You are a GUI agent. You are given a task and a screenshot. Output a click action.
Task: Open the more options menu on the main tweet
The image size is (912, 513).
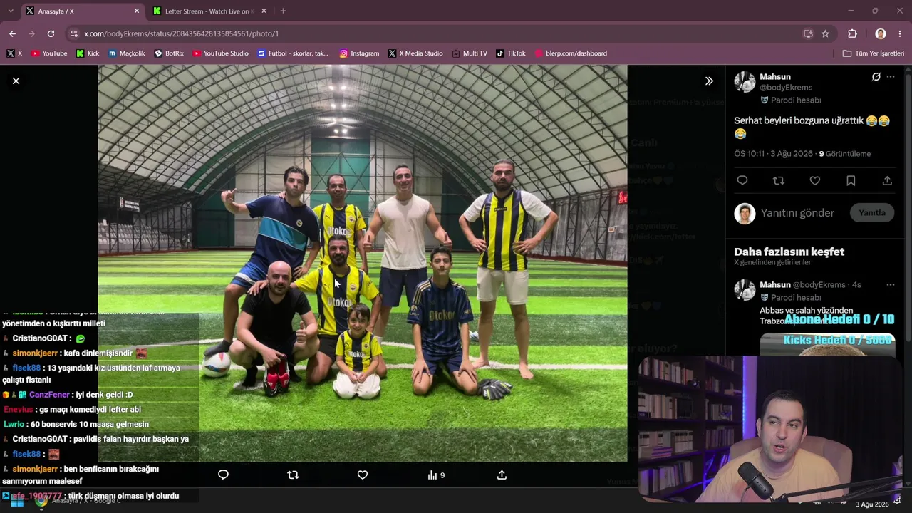point(891,77)
